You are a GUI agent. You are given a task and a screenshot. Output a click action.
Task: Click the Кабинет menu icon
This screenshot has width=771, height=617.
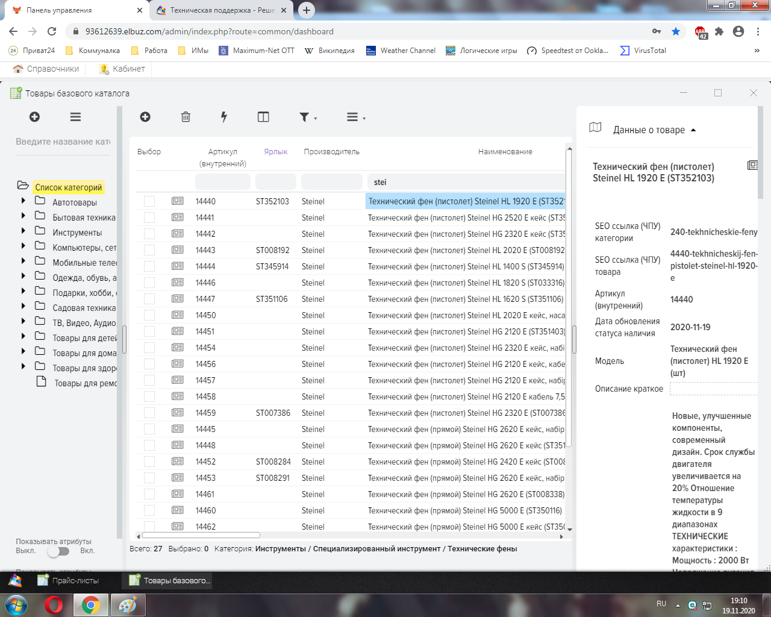[104, 69]
